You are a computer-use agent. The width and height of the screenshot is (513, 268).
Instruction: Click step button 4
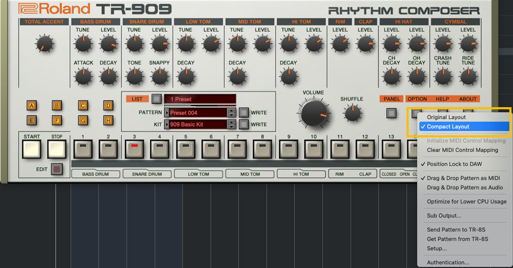coord(160,149)
